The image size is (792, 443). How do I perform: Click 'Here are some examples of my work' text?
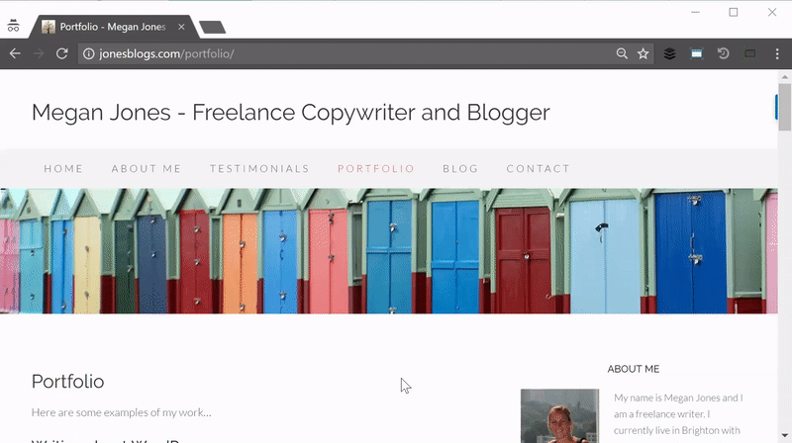click(121, 412)
